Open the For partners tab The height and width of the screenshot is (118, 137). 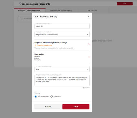pyautogui.click(x=92, y=11)
